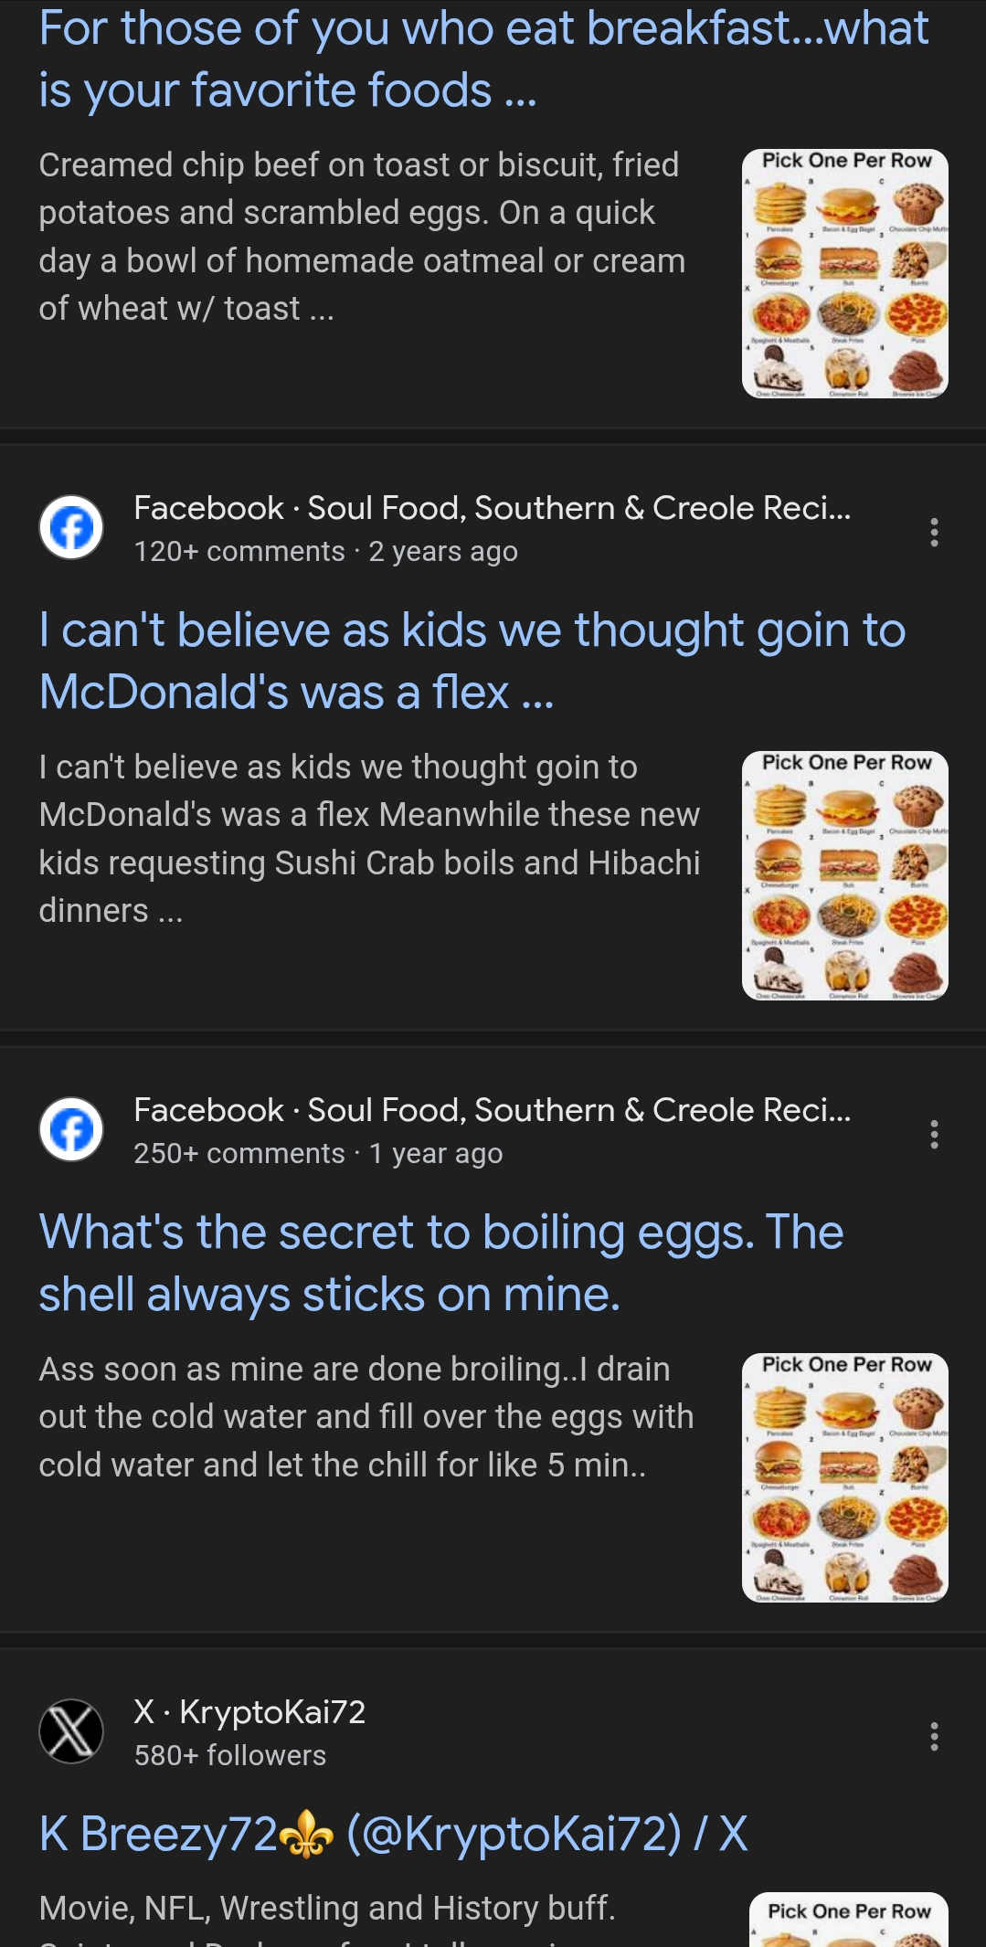This screenshot has height=1947, width=986.
Task: Open the K Breezy72 (@KryptoKai72) / X link
Action: (393, 1833)
